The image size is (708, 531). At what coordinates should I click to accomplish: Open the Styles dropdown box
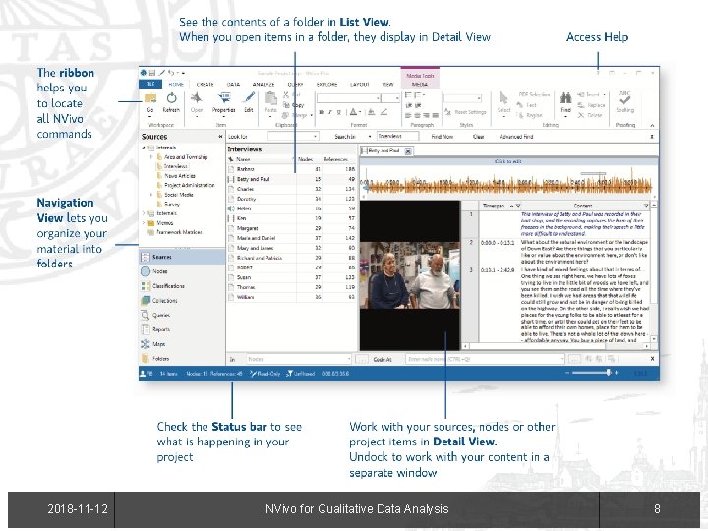pos(462,98)
